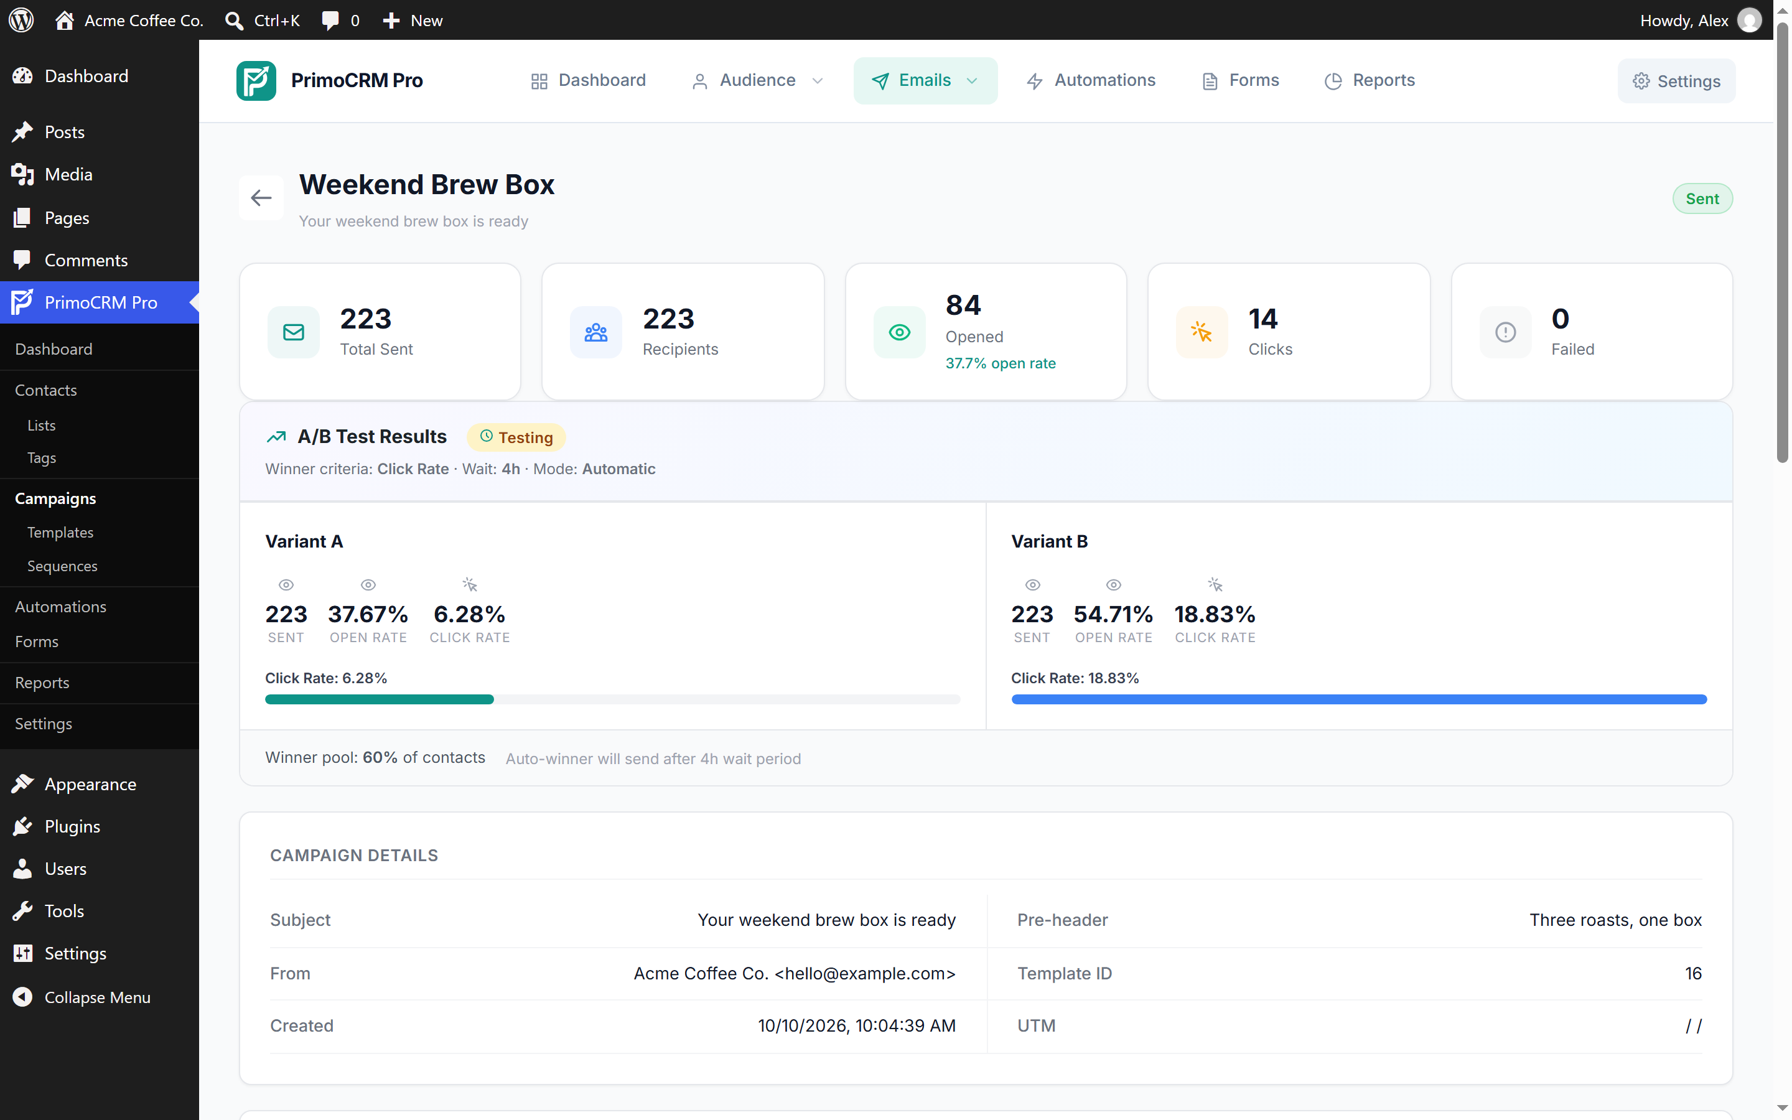Click the 37.7% open rate text
The height and width of the screenshot is (1120, 1792).
point(1001,363)
